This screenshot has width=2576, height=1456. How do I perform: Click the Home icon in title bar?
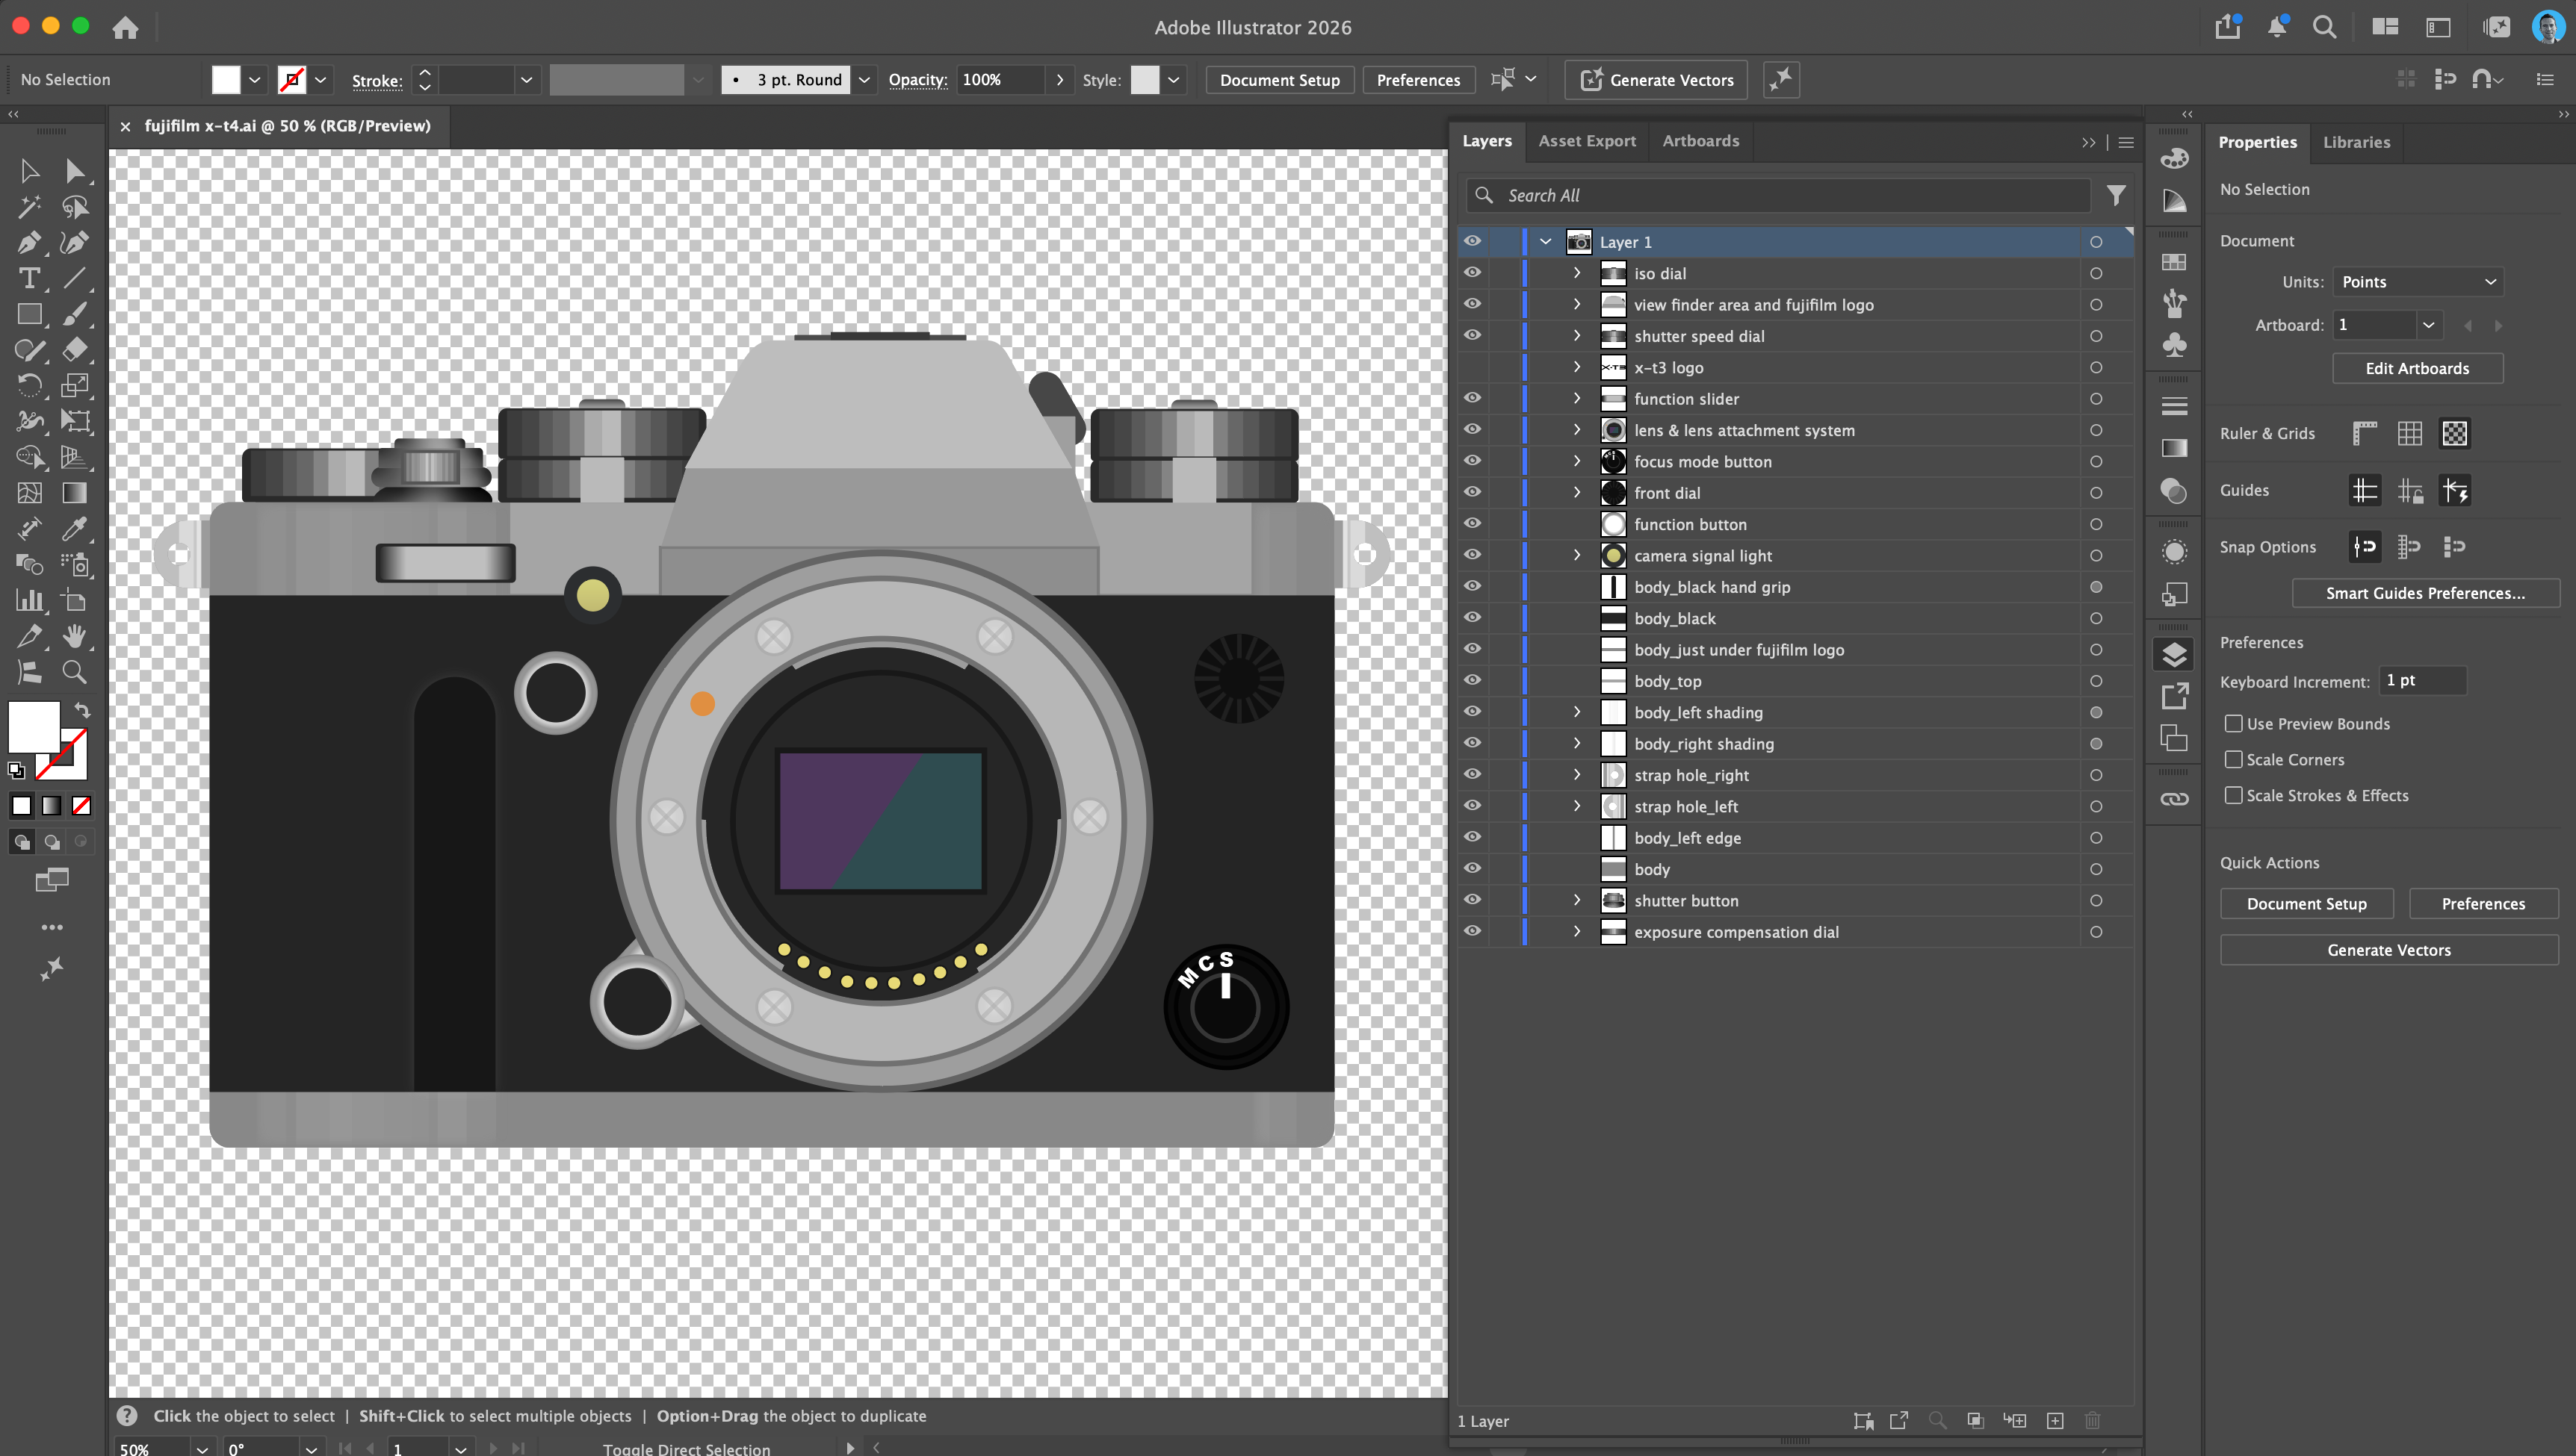125,27
